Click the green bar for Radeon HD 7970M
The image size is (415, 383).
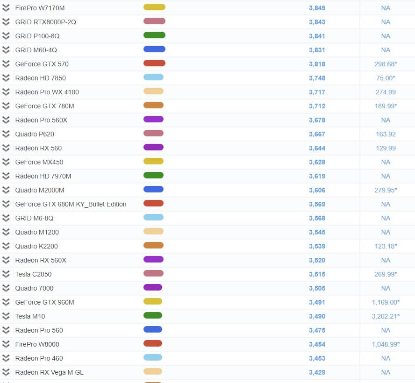click(153, 175)
